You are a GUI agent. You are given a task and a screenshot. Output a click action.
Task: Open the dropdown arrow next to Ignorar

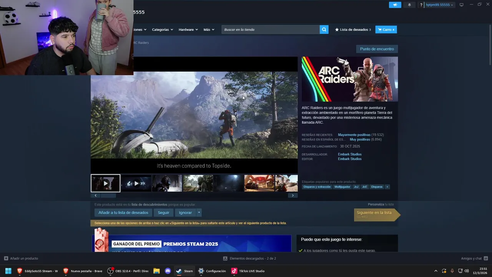[199, 212]
